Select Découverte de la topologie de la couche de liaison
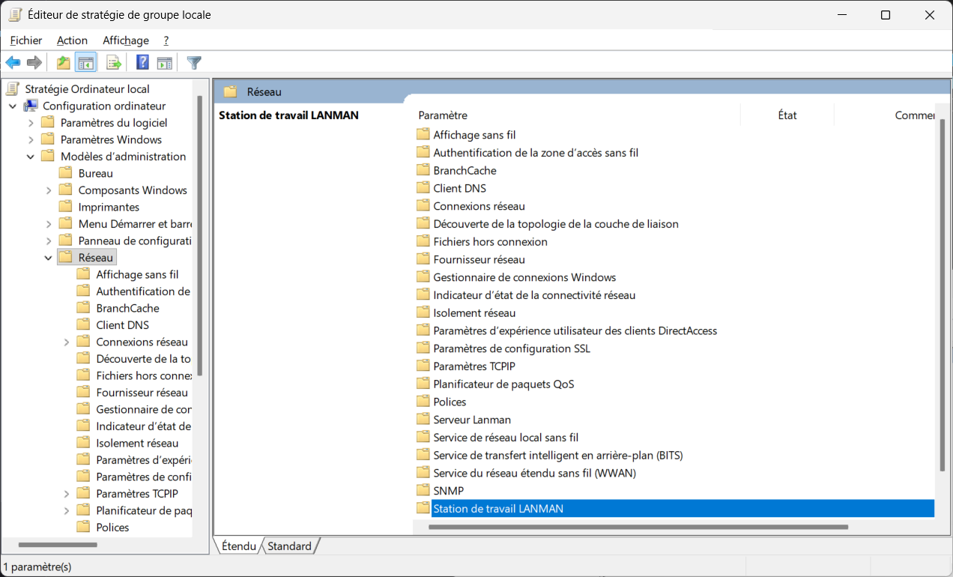 [556, 224]
